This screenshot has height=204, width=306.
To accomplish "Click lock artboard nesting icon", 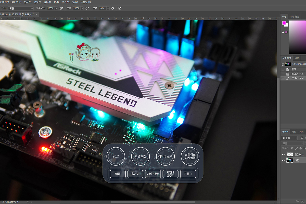I will (305, 148).
